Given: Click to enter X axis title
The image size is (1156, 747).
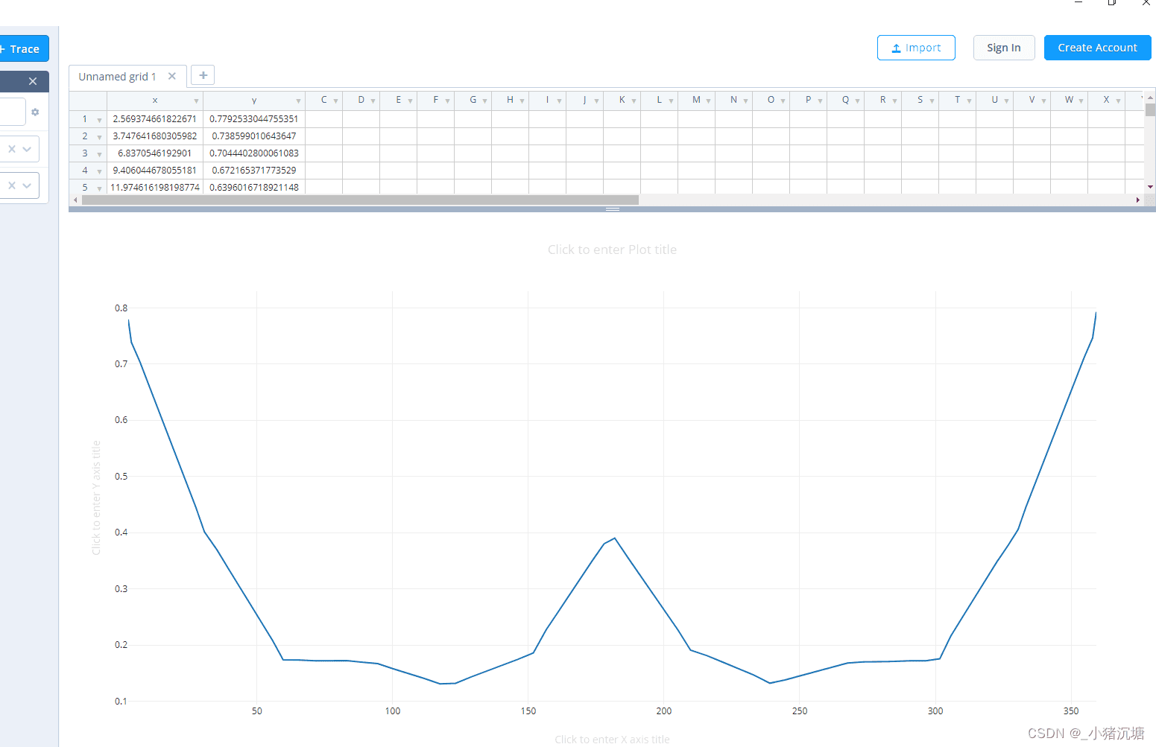Looking at the screenshot, I should click(x=612, y=740).
